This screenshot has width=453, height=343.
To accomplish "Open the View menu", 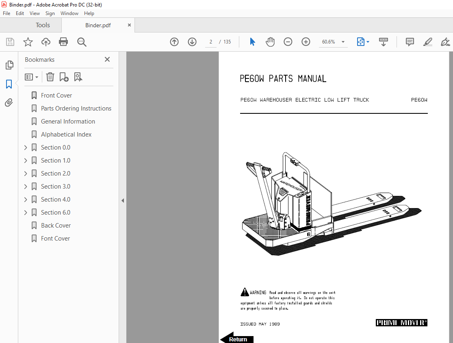I will 35,13.
